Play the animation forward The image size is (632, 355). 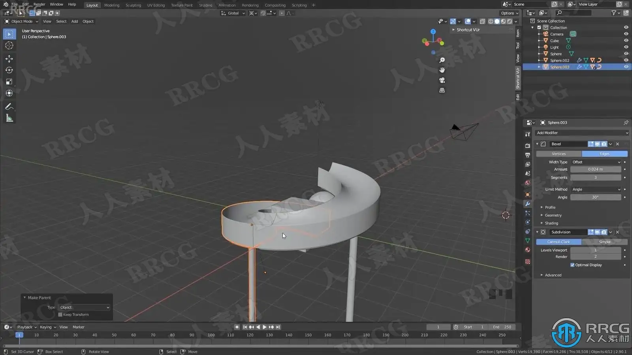(x=265, y=327)
